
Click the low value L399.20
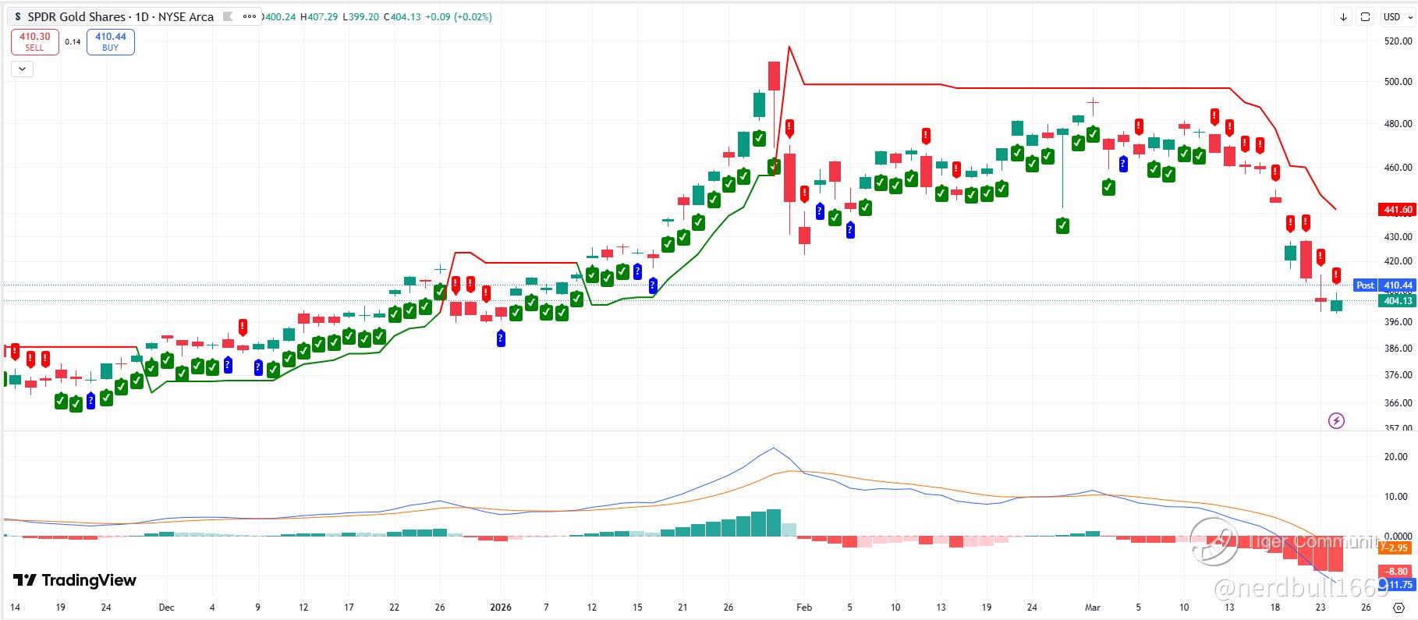point(360,16)
